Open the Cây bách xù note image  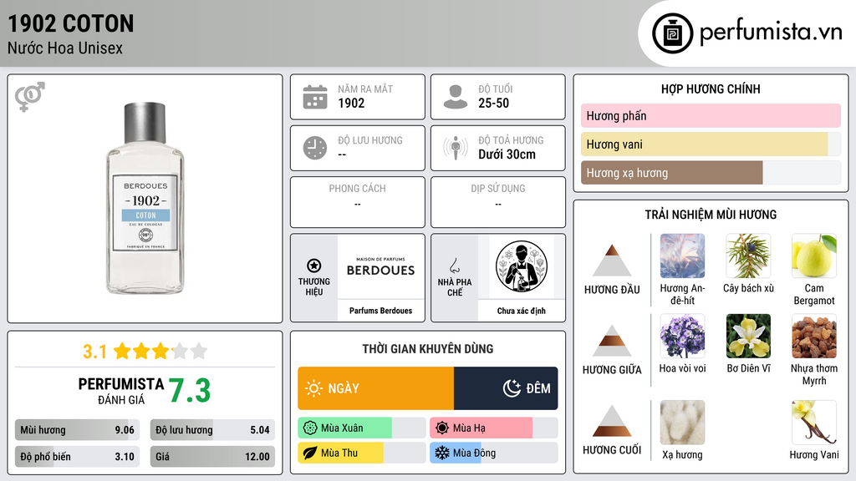(x=748, y=256)
